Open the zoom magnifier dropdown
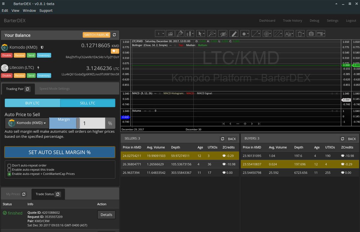 (211, 34)
